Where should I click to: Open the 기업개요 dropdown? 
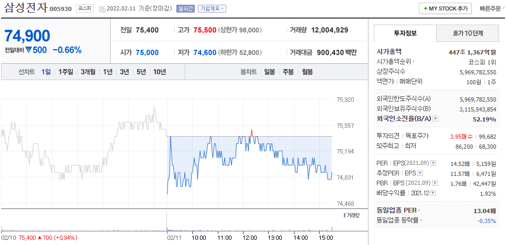pos(212,9)
